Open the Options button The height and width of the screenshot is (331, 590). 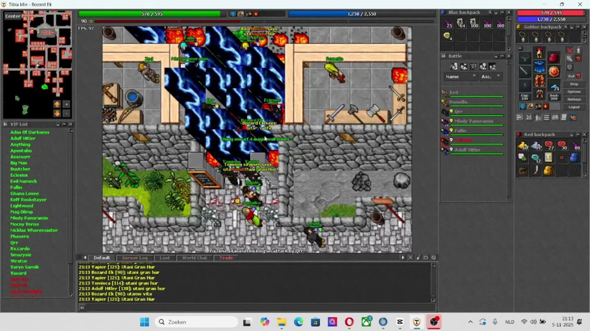tap(574, 91)
